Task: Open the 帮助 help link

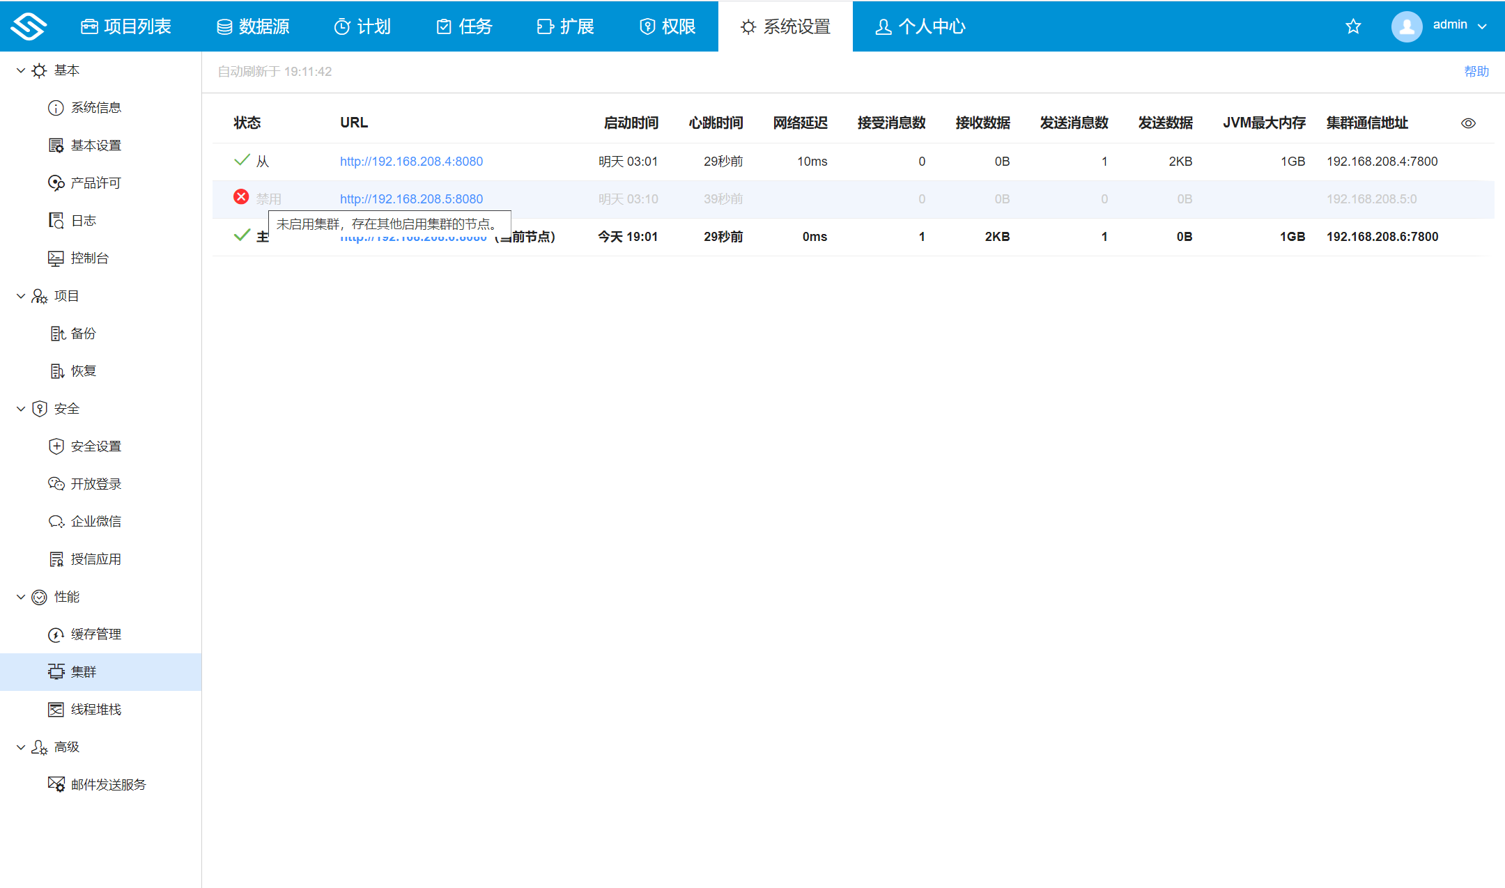Action: pyautogui.click(x=1476, y=71)
